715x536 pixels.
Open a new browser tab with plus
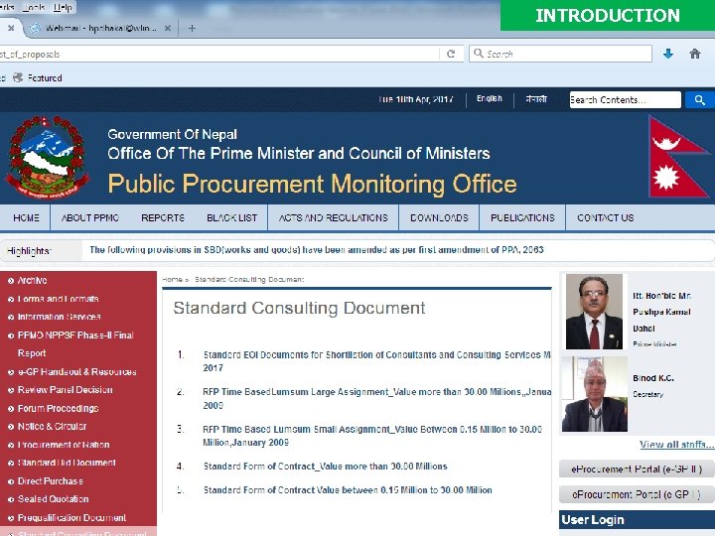click(x=192, y=28)
